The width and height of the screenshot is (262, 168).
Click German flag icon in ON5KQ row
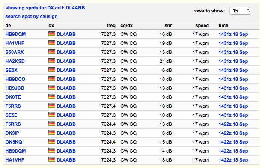pos(52,141)
